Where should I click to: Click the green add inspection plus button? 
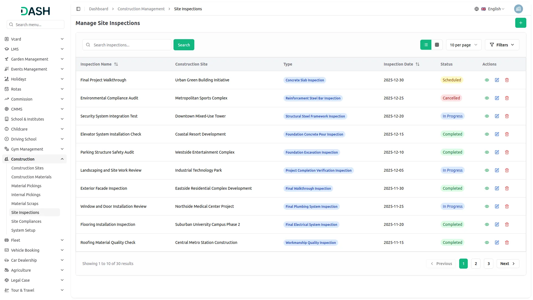pyautogui.click(x=521, y=23)
